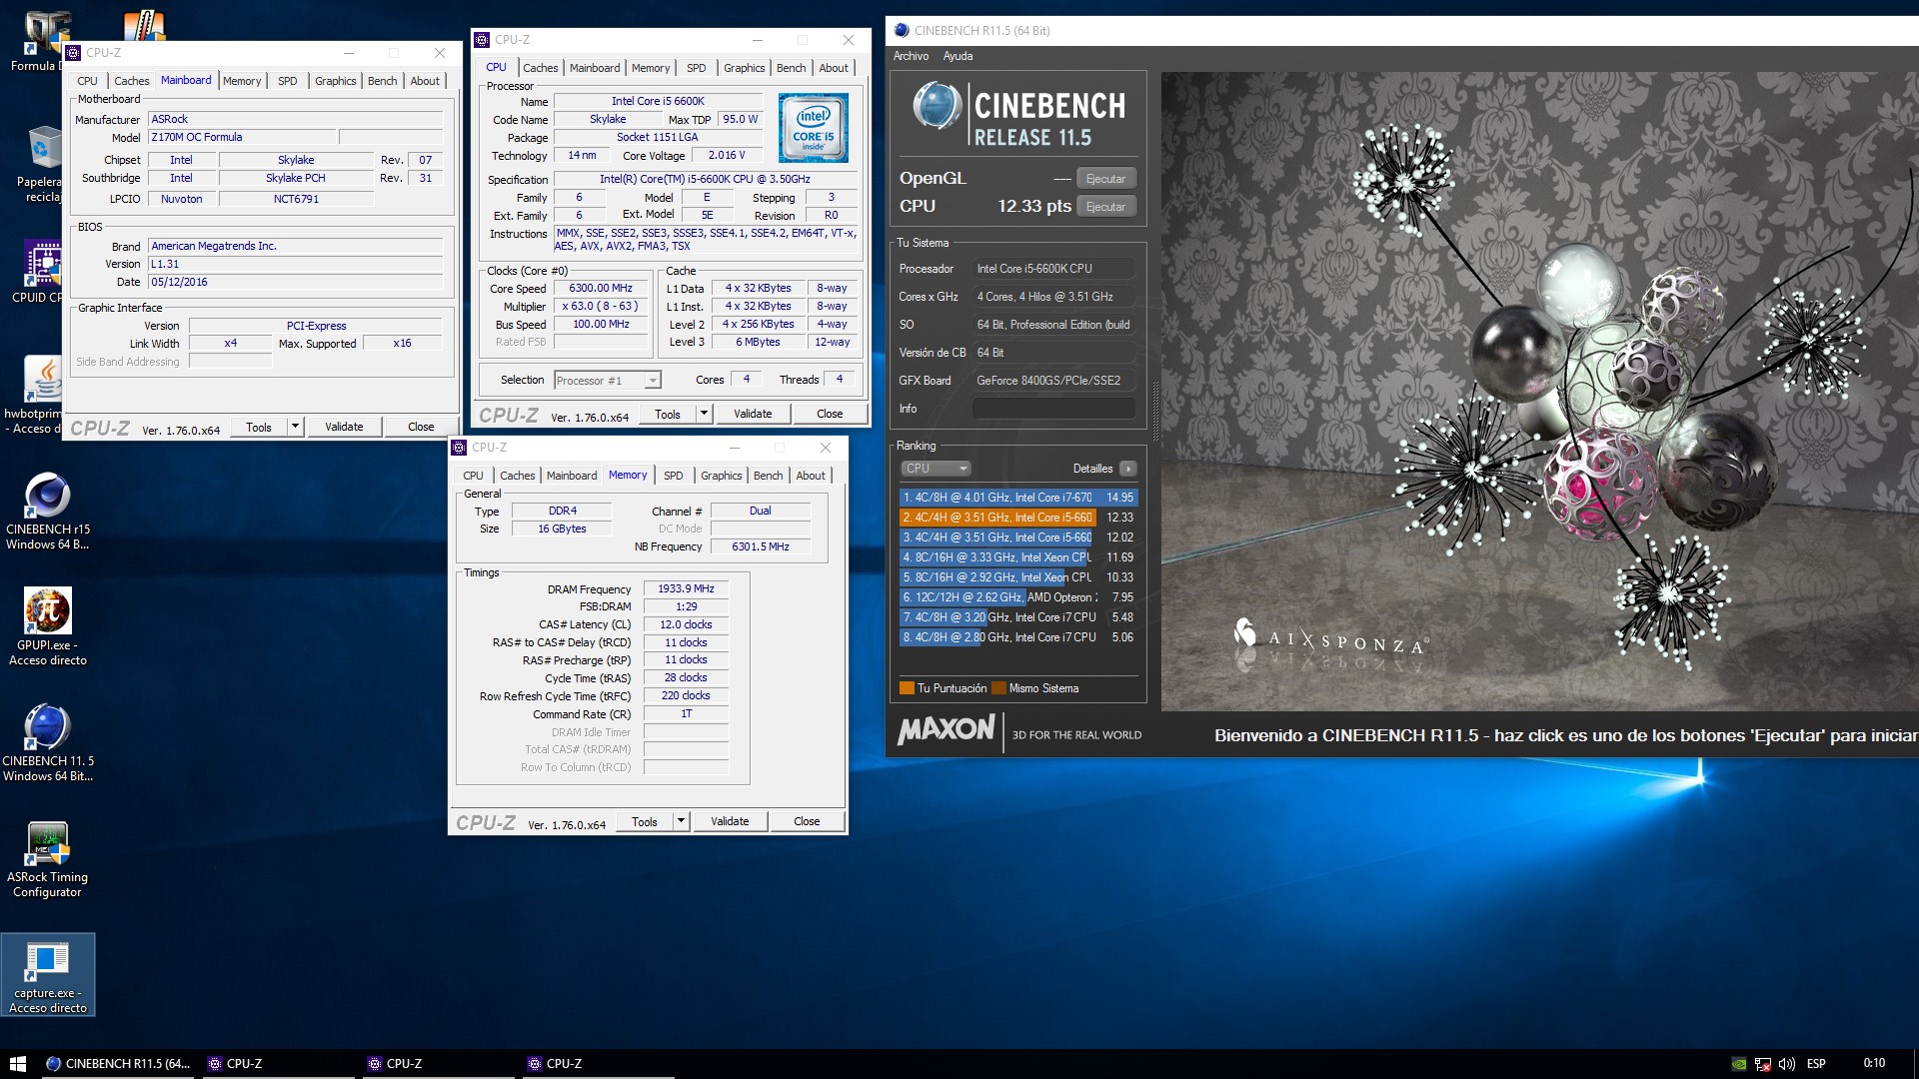Click Validate in the CPU-Z CPU window
Screen dimensions: 1919x1079
click(753, 414)
